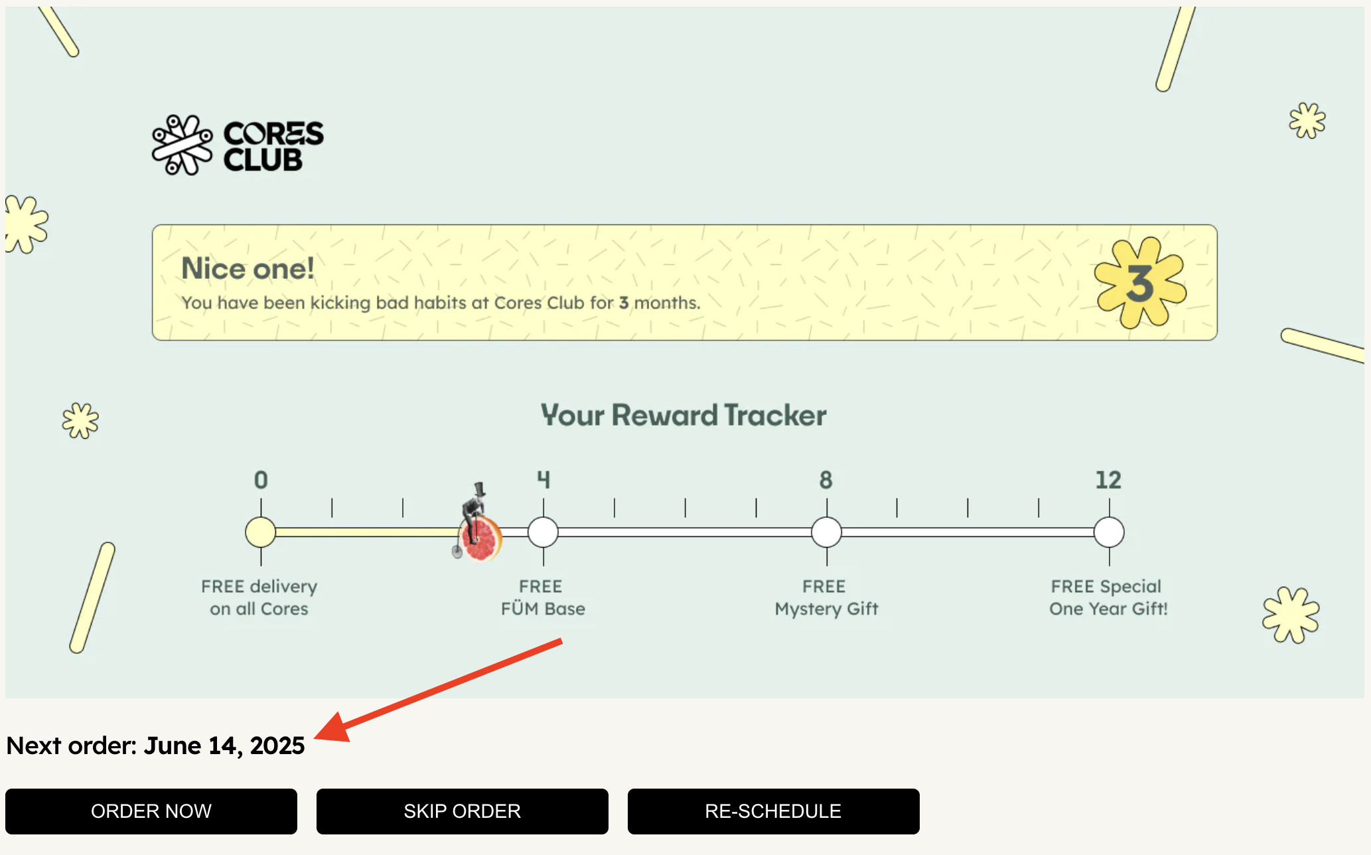
Task: Select the 12 month milestone circle
Action: point(1110,532)
